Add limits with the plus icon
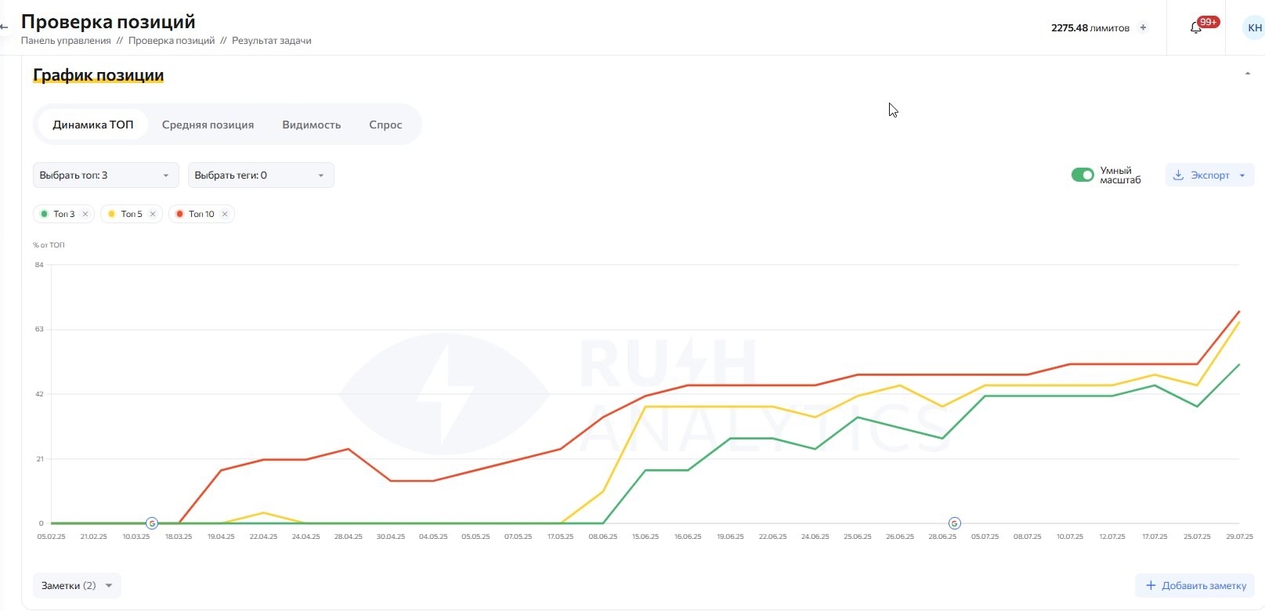Screen dimensions: 1265x611 (1143, 27)
